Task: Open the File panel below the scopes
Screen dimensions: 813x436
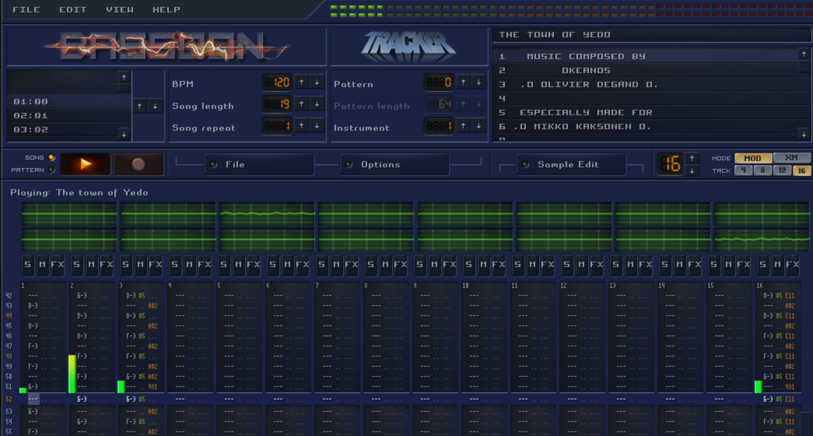Action: click(x=259, y=164)
